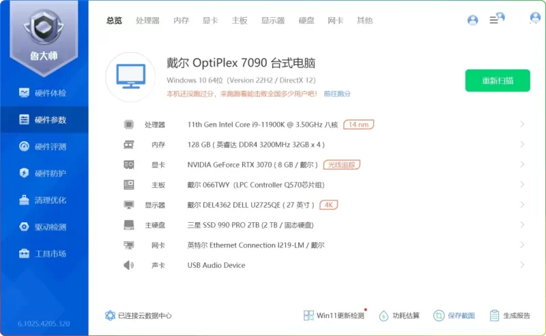Image resolution: width=546 pixels, height=336 pixels.
Task: Open 硬件体检 in the sidebar
Action: point(44,93)
